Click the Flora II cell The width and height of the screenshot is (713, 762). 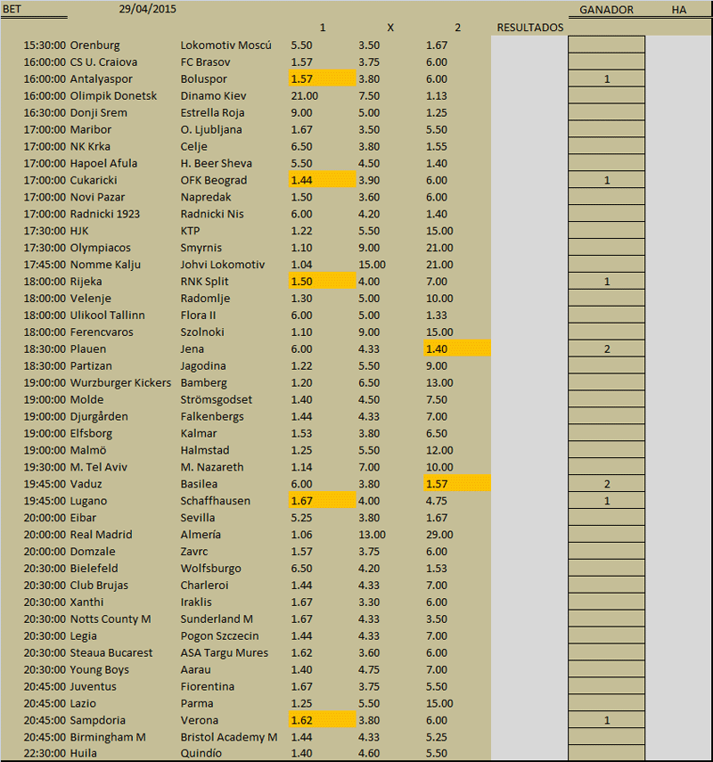198,315
